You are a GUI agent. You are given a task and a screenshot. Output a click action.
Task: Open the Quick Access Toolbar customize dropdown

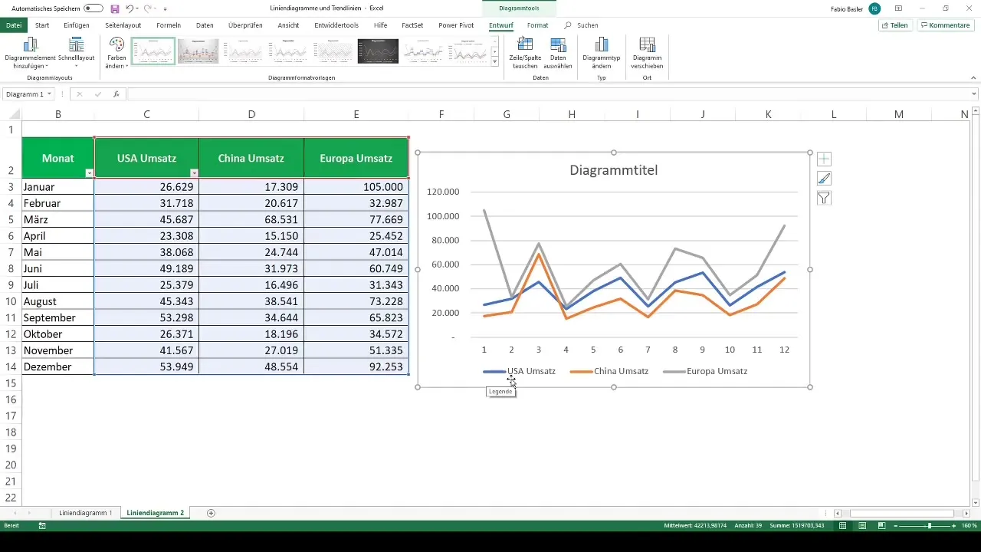pos(165,9)
